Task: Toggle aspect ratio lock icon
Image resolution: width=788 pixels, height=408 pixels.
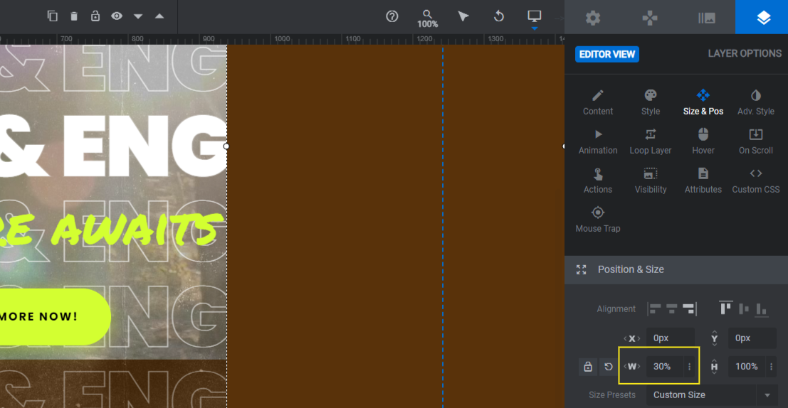Action: click(x=588, y=367)
